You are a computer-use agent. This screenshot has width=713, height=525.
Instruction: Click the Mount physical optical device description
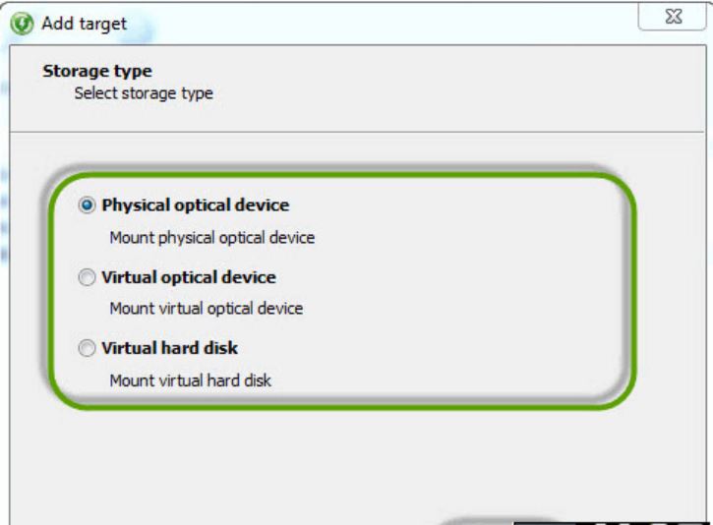pyautogui.click(x=212, y=238)
